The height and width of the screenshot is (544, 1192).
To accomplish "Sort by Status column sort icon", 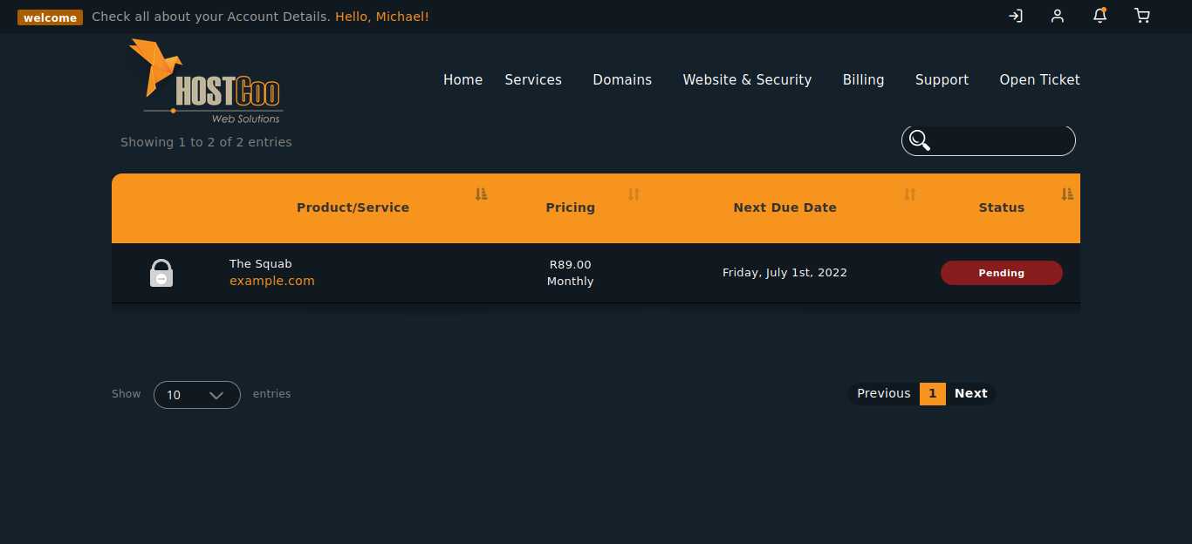I will (x=1067, y=194).
